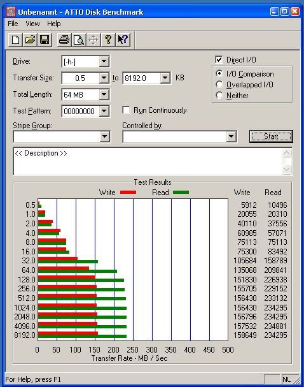
Task: Open Print Preview magnifier icon
Action: click(x=78, y=40)
